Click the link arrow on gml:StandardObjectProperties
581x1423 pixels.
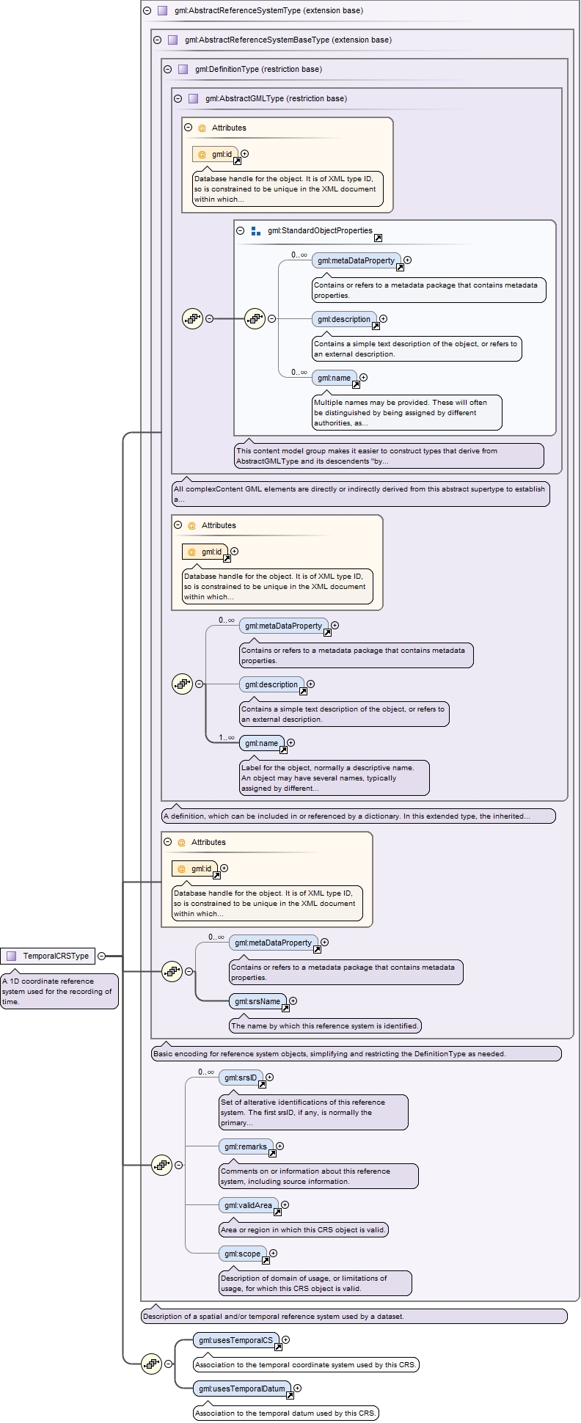pyautogui.click(x=378, y=238)
